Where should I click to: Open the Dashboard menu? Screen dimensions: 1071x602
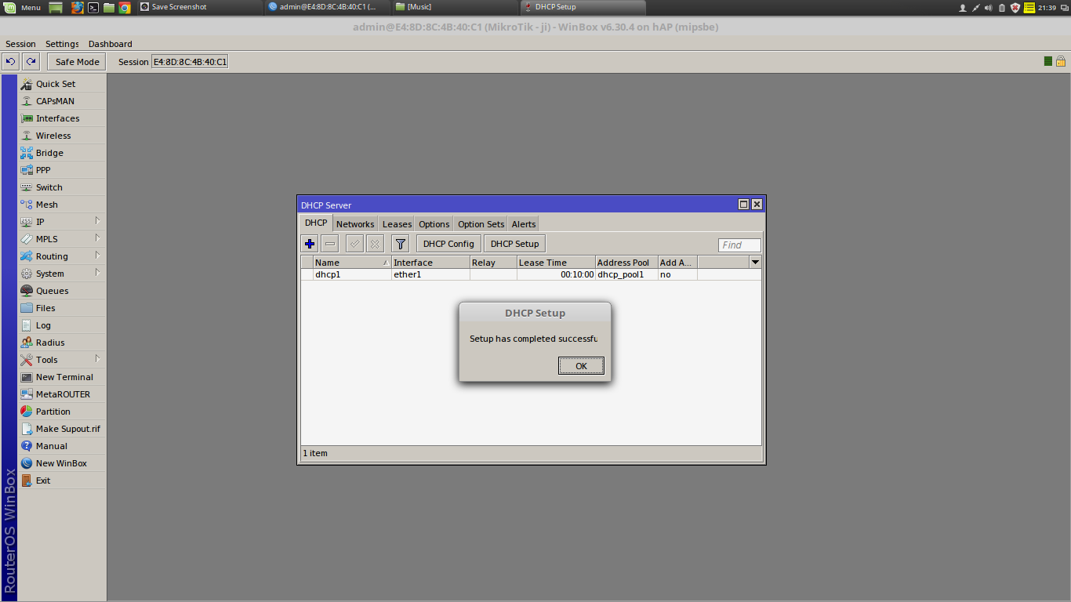110,44
